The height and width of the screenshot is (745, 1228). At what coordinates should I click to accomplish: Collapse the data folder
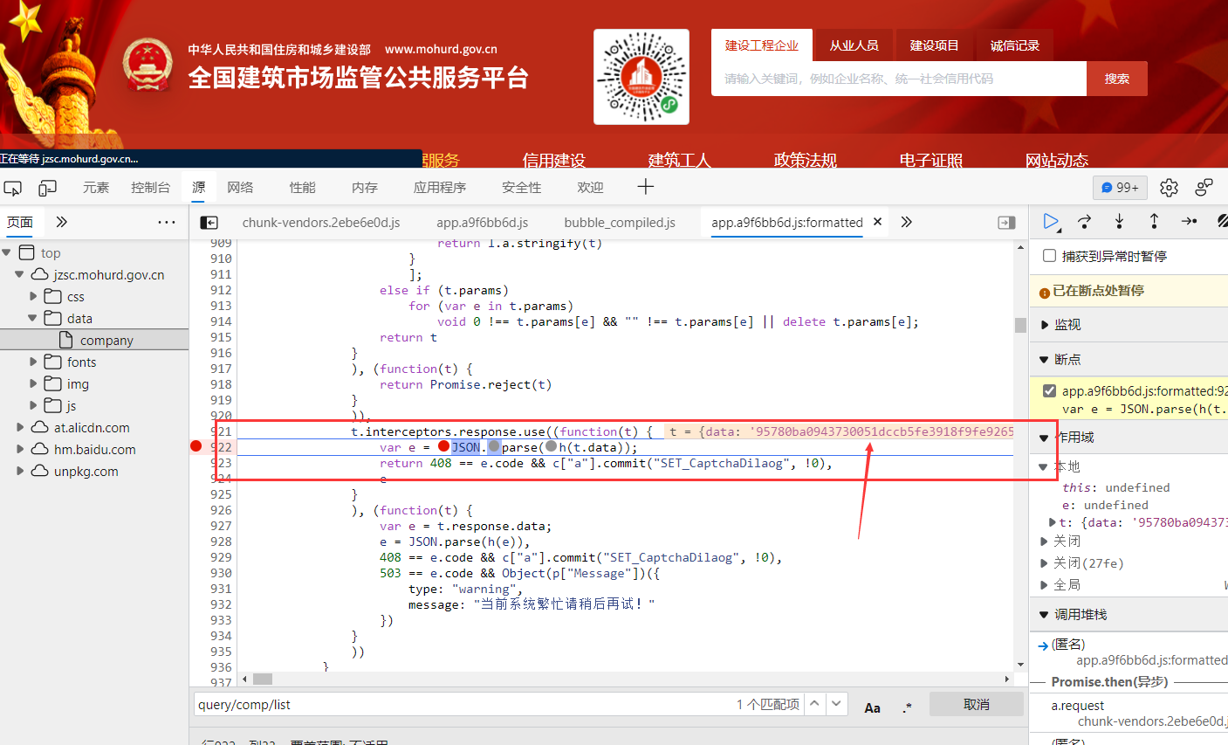click(x=33, y=319)
